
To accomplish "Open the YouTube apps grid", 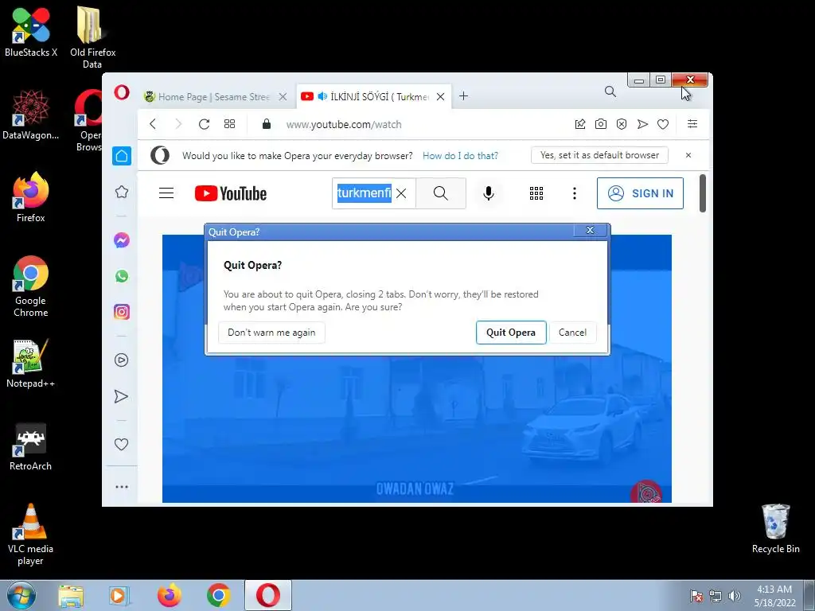I will tap(536, 193).
